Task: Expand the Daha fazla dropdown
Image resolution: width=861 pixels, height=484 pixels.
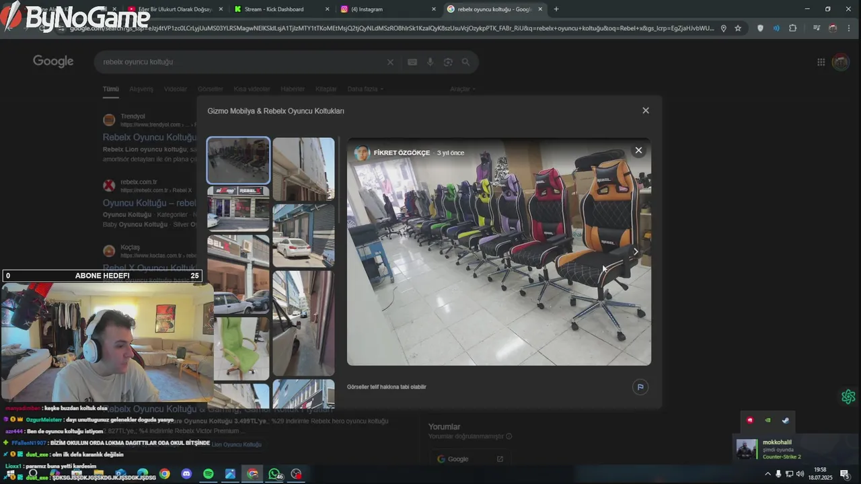Action: (x=365, y=89)
